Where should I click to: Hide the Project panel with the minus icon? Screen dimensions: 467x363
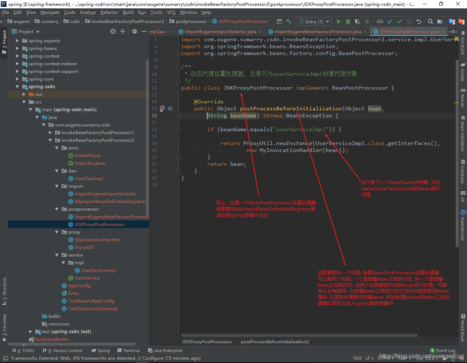(144, 31)
